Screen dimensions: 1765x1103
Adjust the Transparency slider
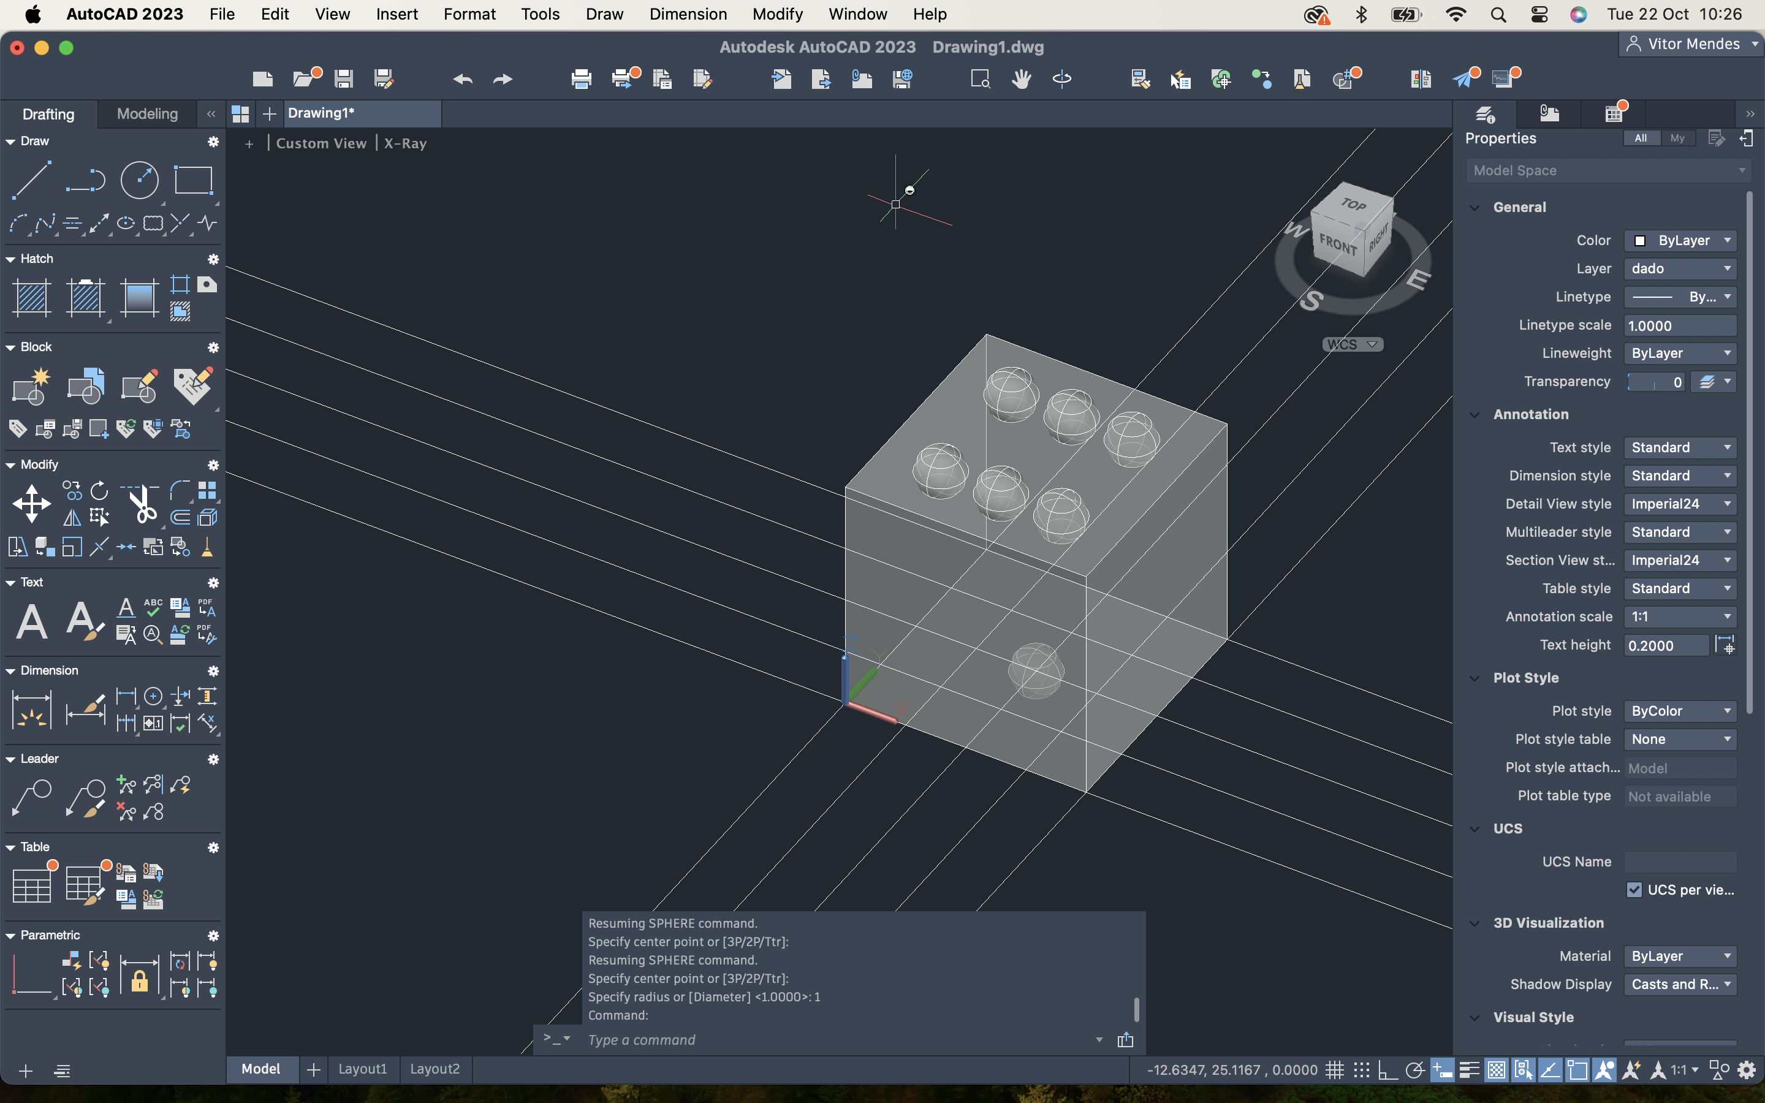[x=1655, y=382]
